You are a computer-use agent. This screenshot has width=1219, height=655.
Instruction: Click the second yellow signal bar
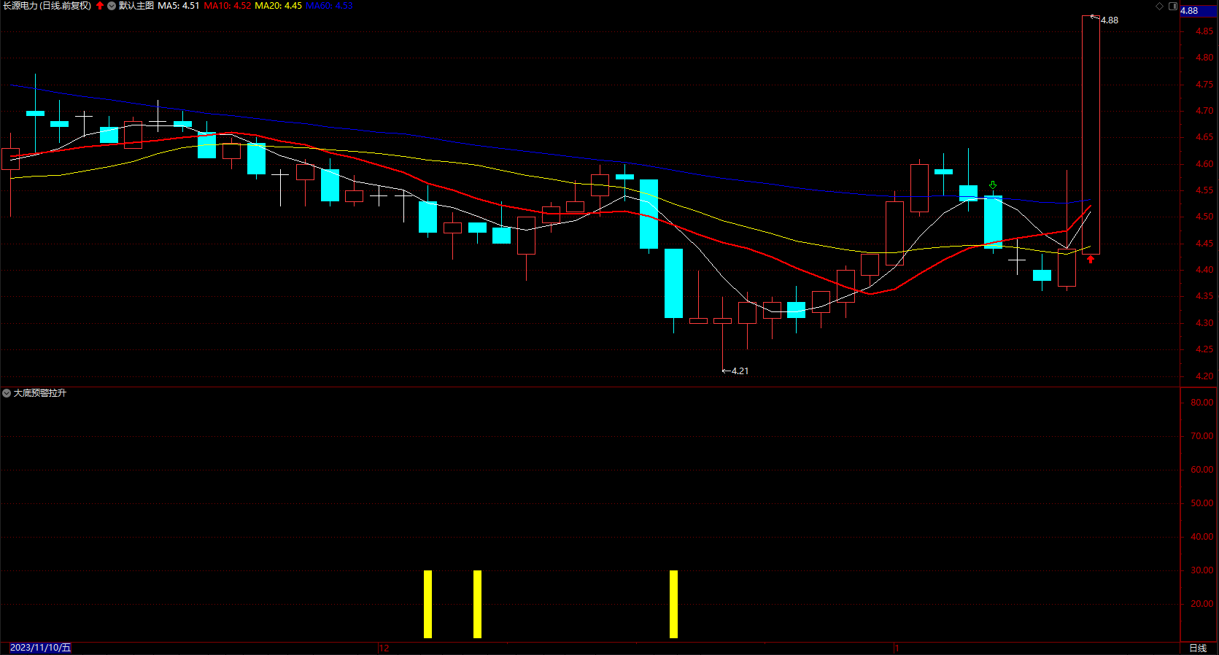coord(477,604)
